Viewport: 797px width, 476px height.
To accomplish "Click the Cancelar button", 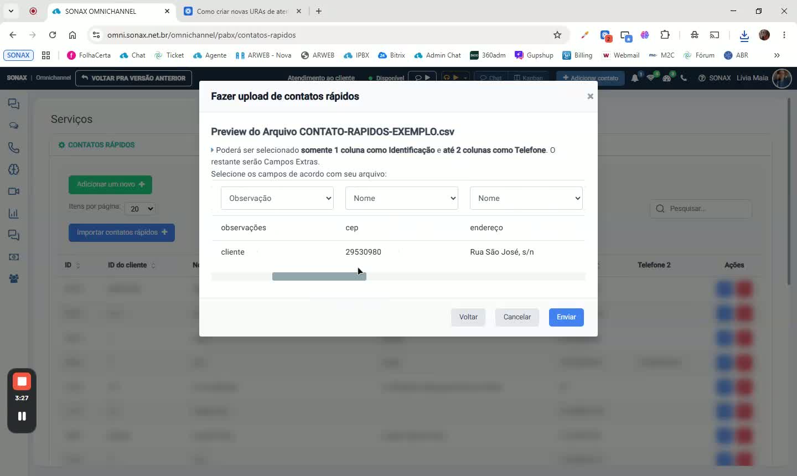I will (x=517, y=317).
